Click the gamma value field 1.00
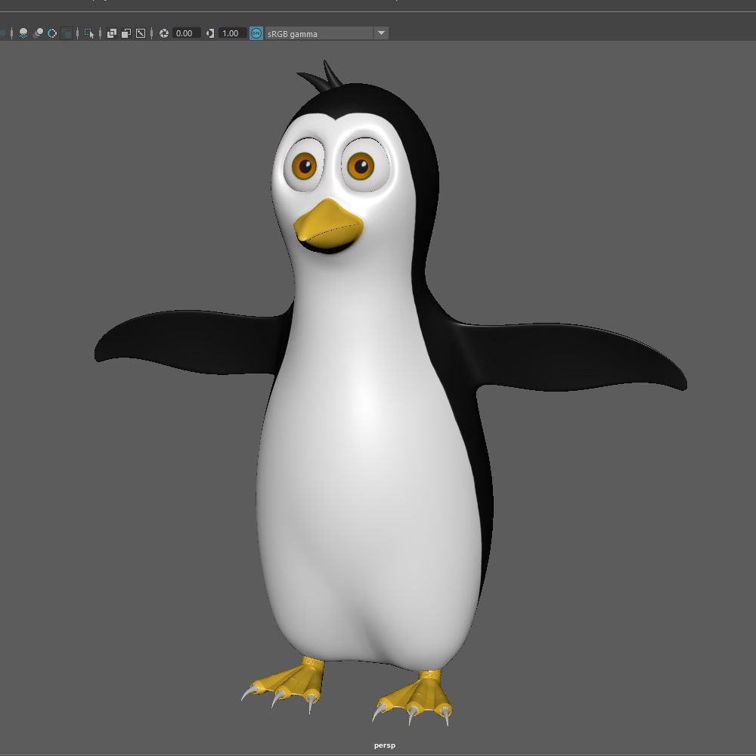756x756 pixels. tap(232, 33)
